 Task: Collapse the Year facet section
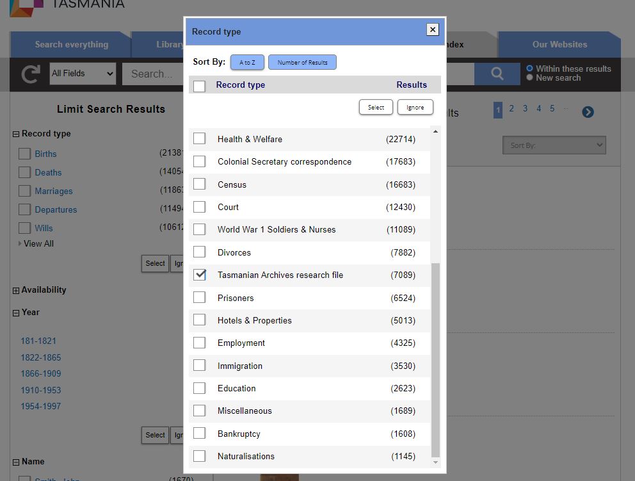(x=16, y=313)
